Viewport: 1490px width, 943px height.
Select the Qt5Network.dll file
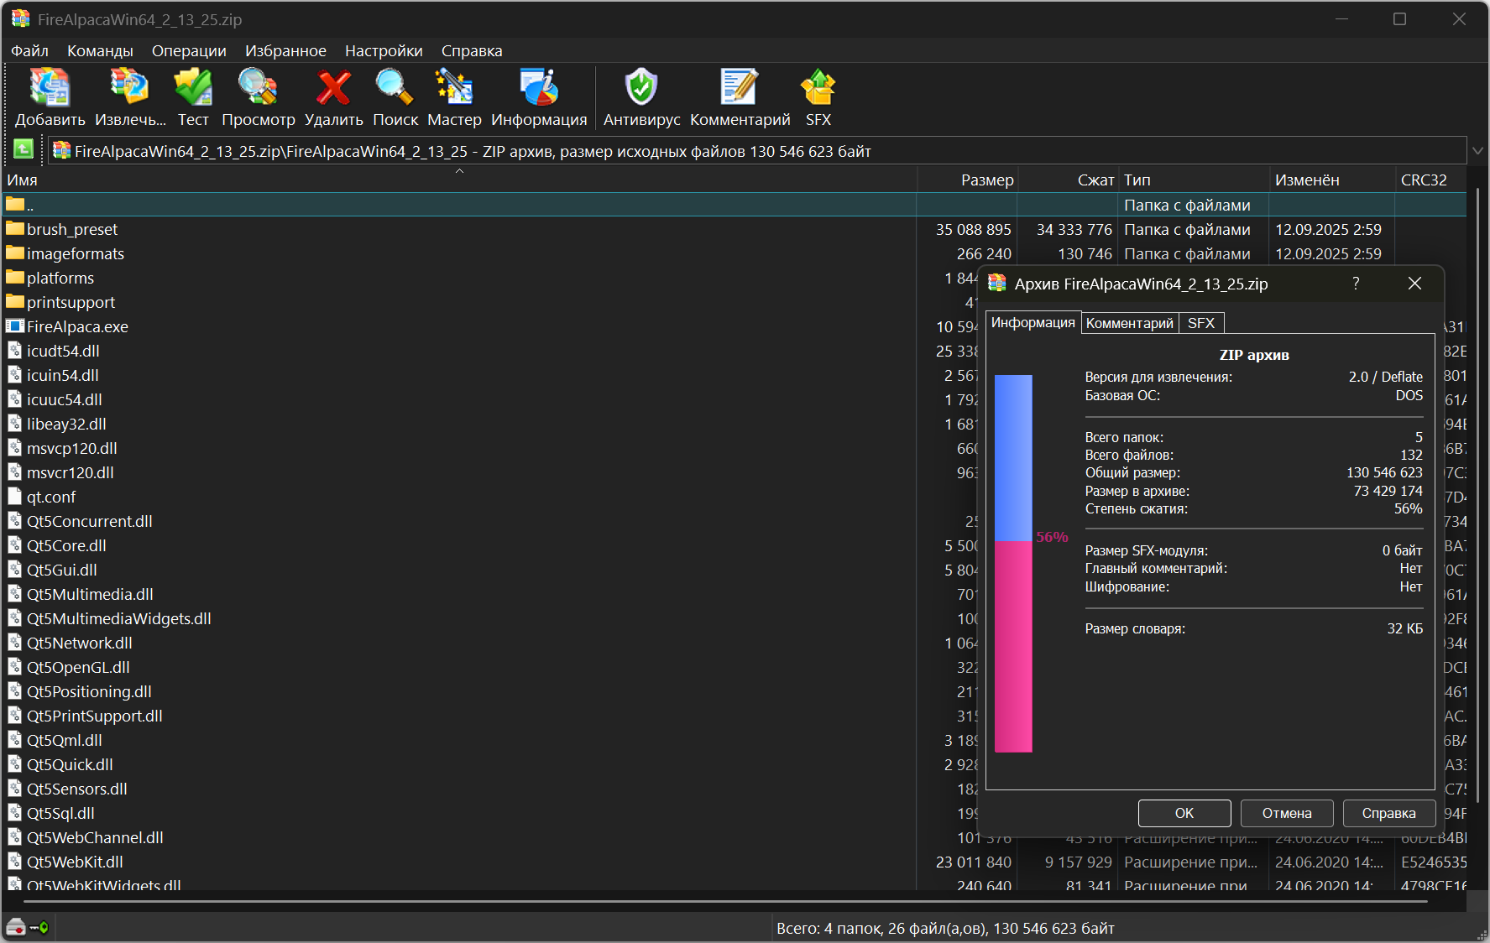70,643
